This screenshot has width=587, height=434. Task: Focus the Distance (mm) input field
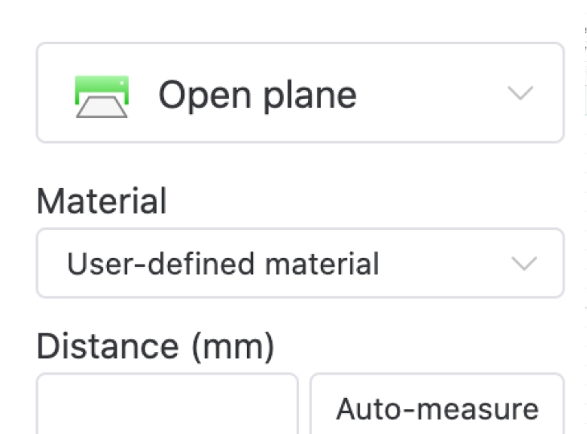[x=167, y=406]
